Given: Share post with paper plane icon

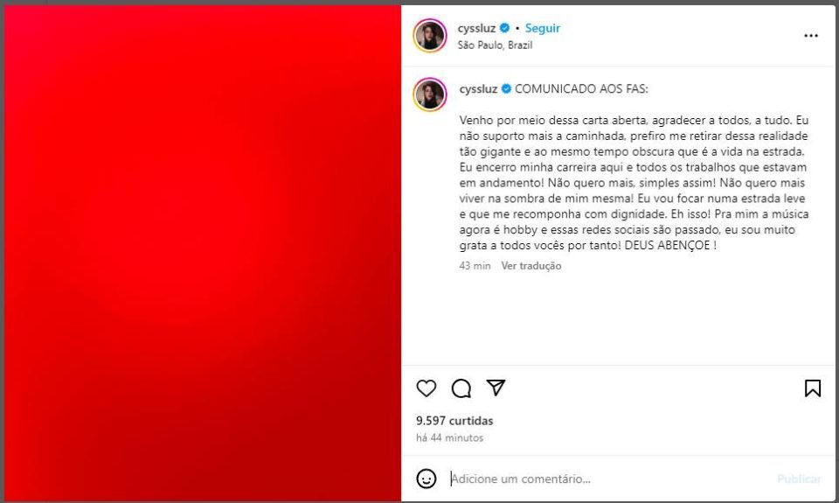Looking at the screenshot, I should pos(496,388).
